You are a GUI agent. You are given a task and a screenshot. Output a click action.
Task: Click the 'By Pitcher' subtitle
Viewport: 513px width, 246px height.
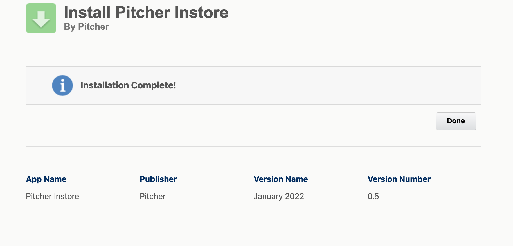(86, 27)
